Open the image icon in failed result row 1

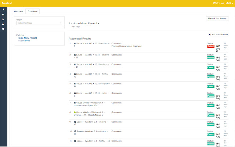217,46
